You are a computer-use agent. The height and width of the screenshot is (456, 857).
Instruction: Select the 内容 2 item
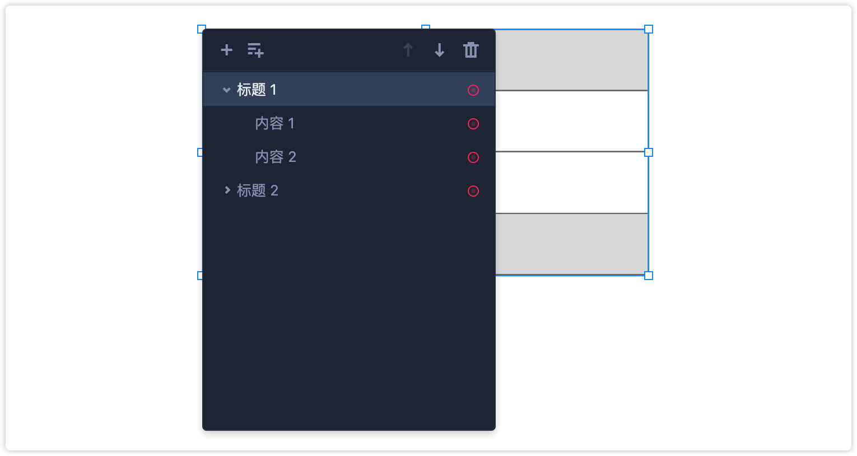pos(275,157)
